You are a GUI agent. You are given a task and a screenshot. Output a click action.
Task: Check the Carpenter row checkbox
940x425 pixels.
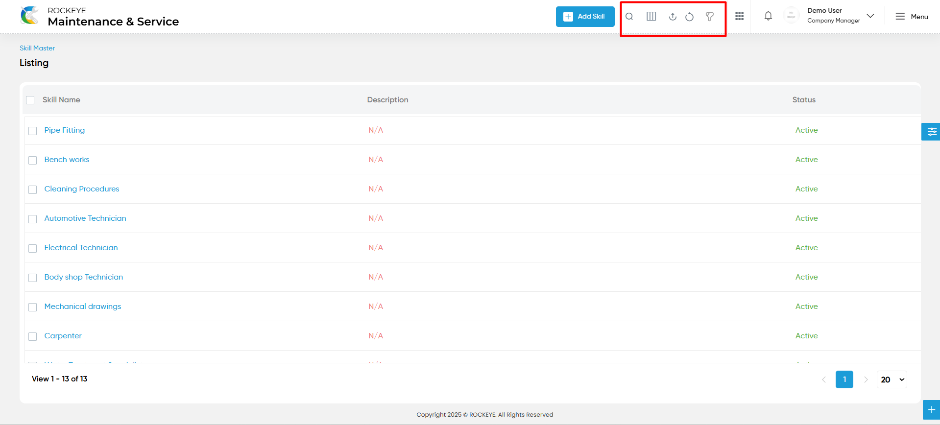coord(33,336)
